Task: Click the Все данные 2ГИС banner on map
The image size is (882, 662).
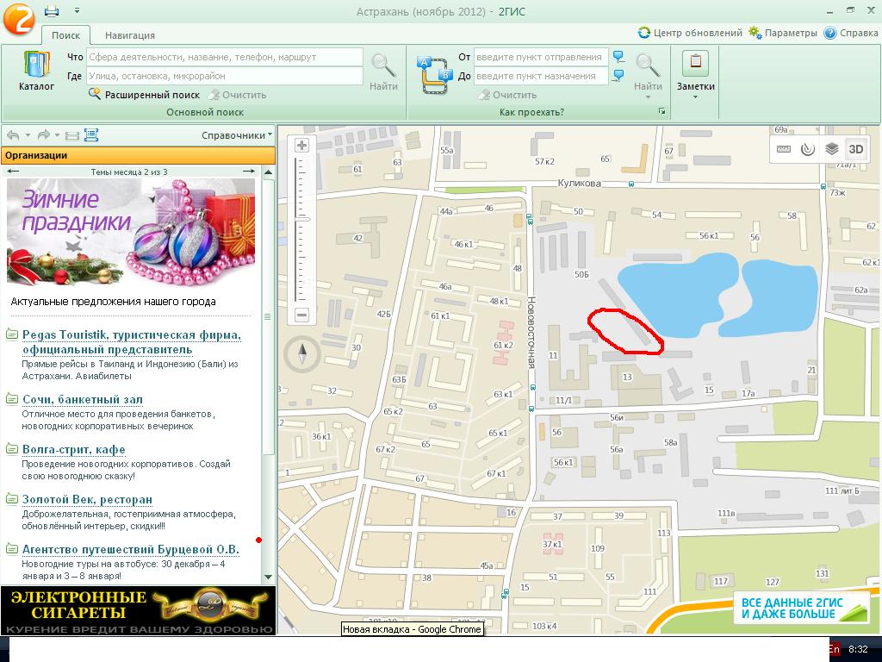Action: point(802,608)
